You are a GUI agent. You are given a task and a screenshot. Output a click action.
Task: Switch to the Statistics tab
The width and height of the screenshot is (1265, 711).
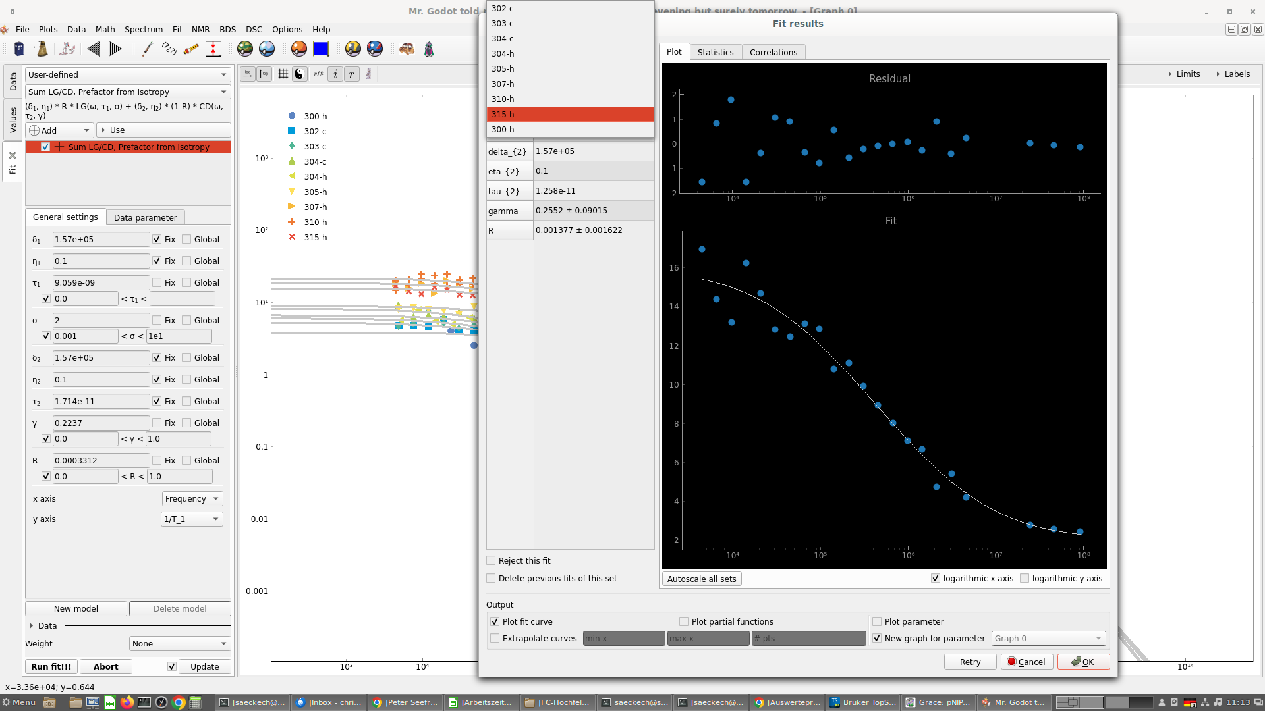point(716,52)
